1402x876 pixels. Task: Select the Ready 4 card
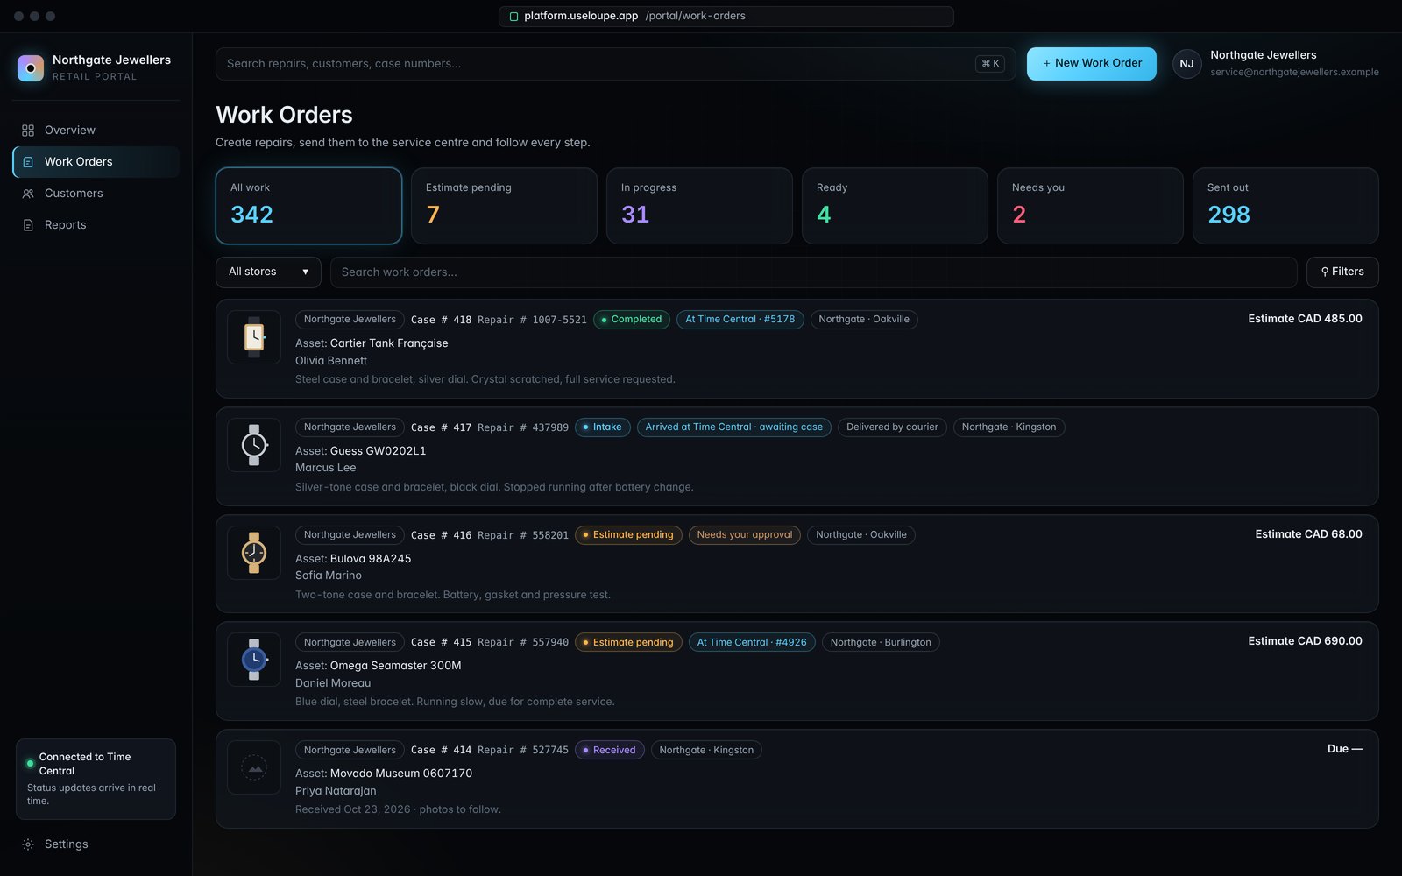pos(895,206)
